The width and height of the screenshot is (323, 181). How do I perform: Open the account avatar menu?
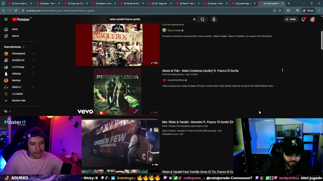pyautogui.click(x=313, y=19)
